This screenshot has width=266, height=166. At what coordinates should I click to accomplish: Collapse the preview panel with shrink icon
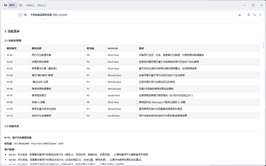[x=254, y=15]
